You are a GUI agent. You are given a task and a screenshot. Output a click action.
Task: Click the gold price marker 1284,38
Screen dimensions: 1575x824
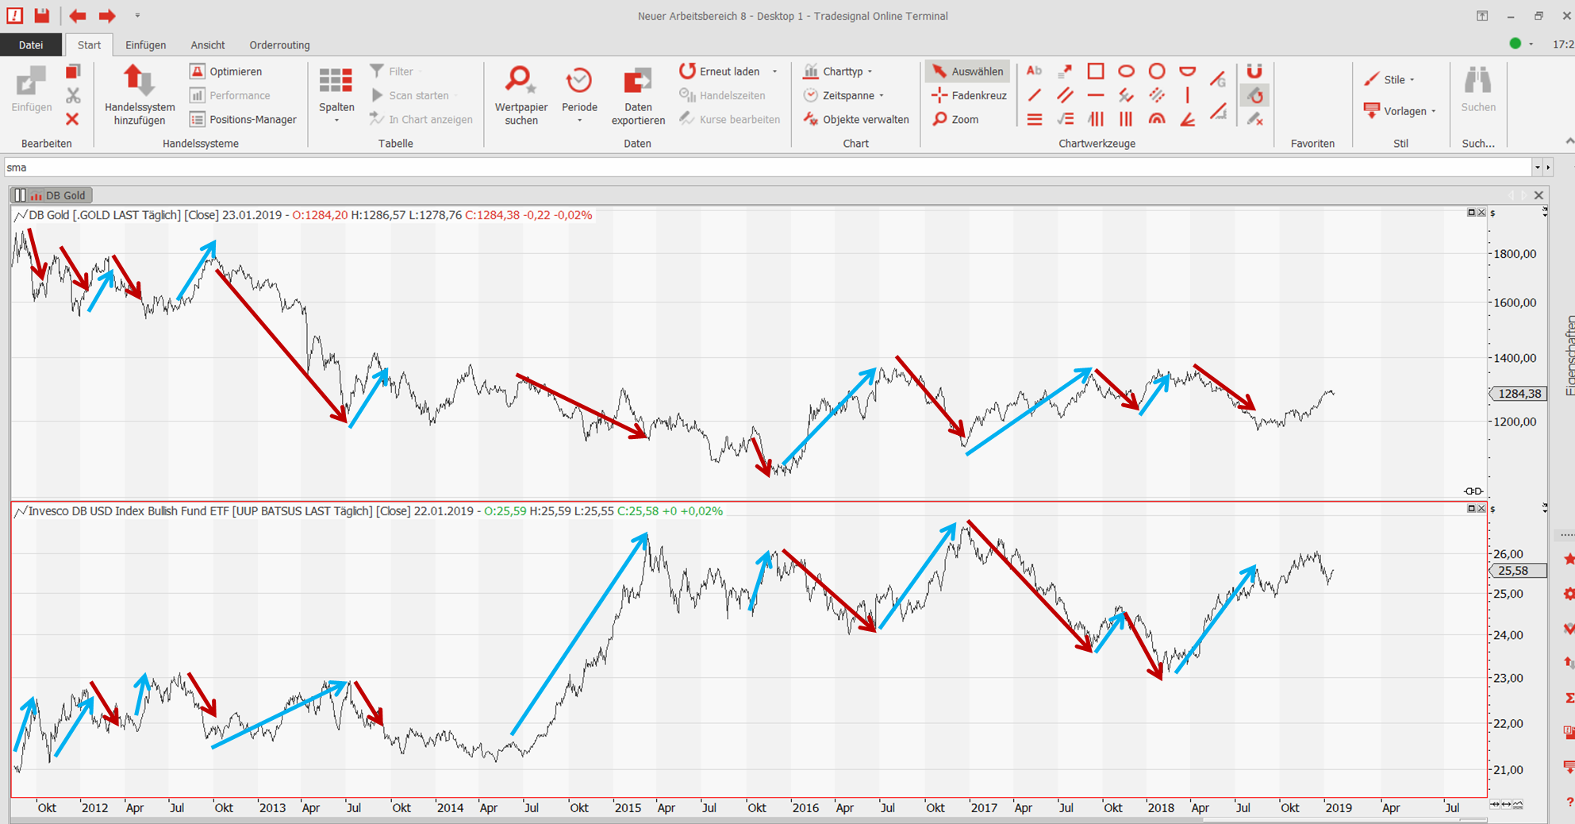coord(1519,394)
